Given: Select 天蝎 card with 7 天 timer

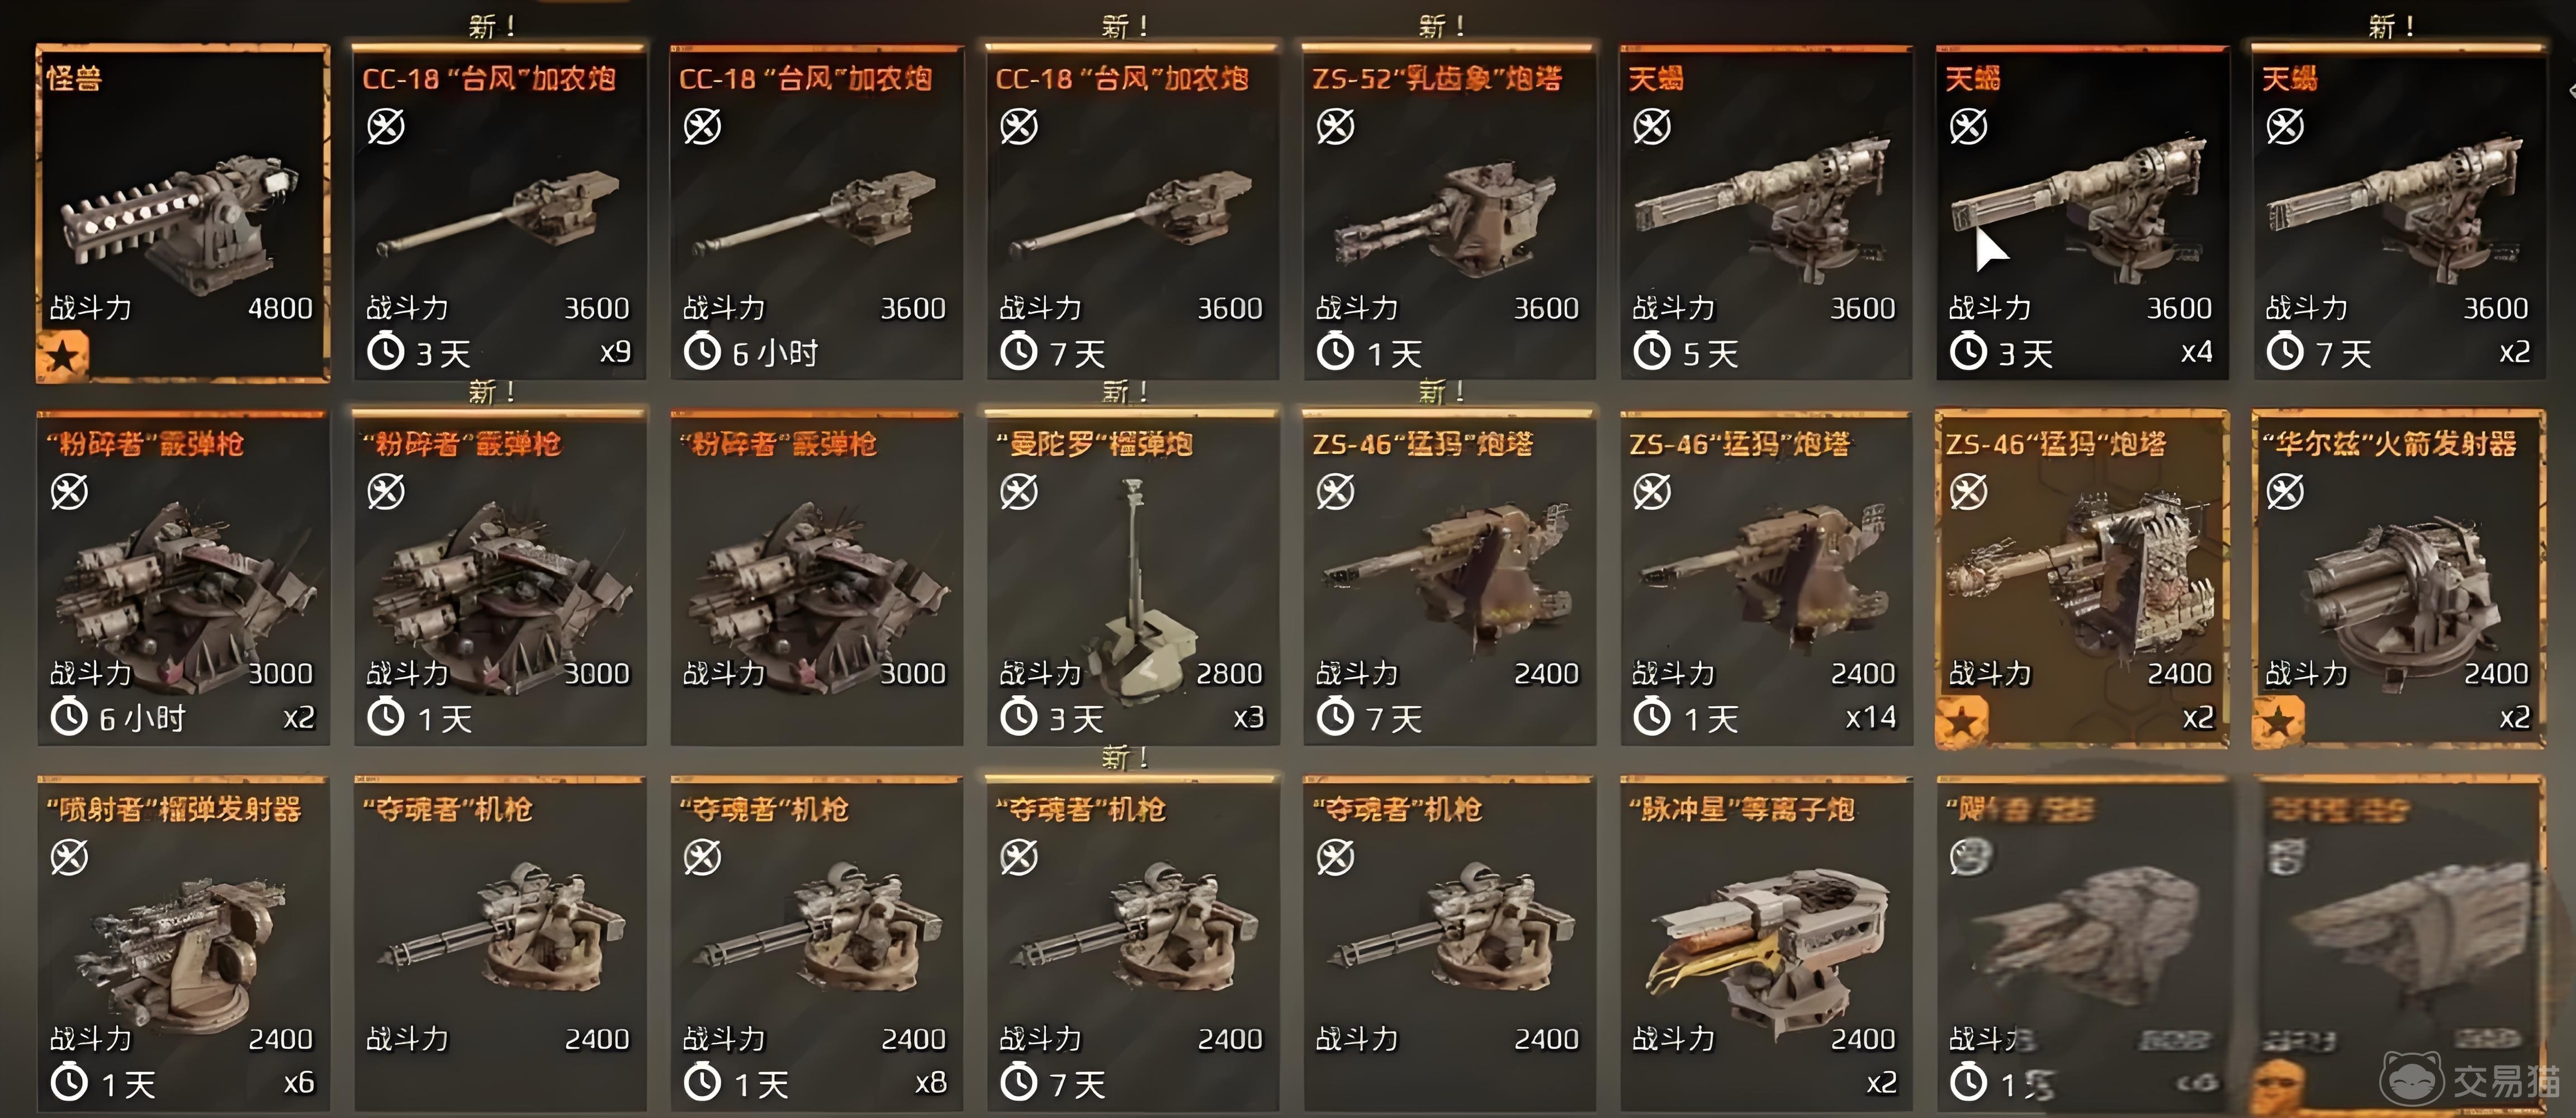Looking at the screenshot, I should 2399,213.
